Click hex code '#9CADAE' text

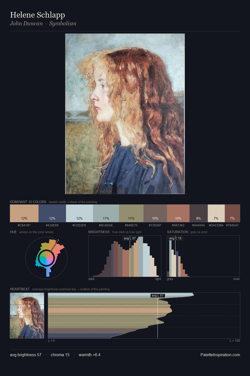(106, 225)
